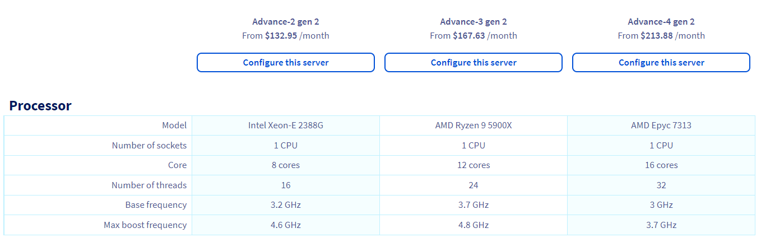Select the Advance-2 gen 2 title

coord(286,22)
